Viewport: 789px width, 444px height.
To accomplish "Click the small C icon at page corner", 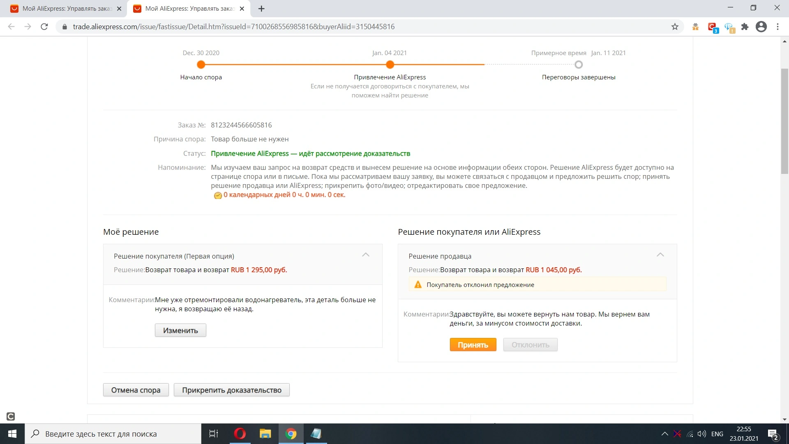I will pos(11,416).
